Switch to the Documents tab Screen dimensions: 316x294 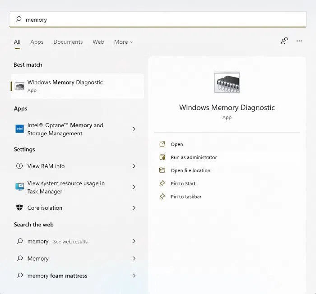tap(68, 42)
